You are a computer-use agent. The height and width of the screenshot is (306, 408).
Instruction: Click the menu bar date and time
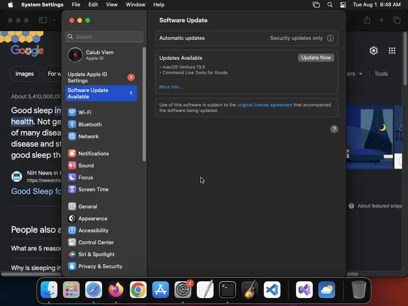click(377, 5)
